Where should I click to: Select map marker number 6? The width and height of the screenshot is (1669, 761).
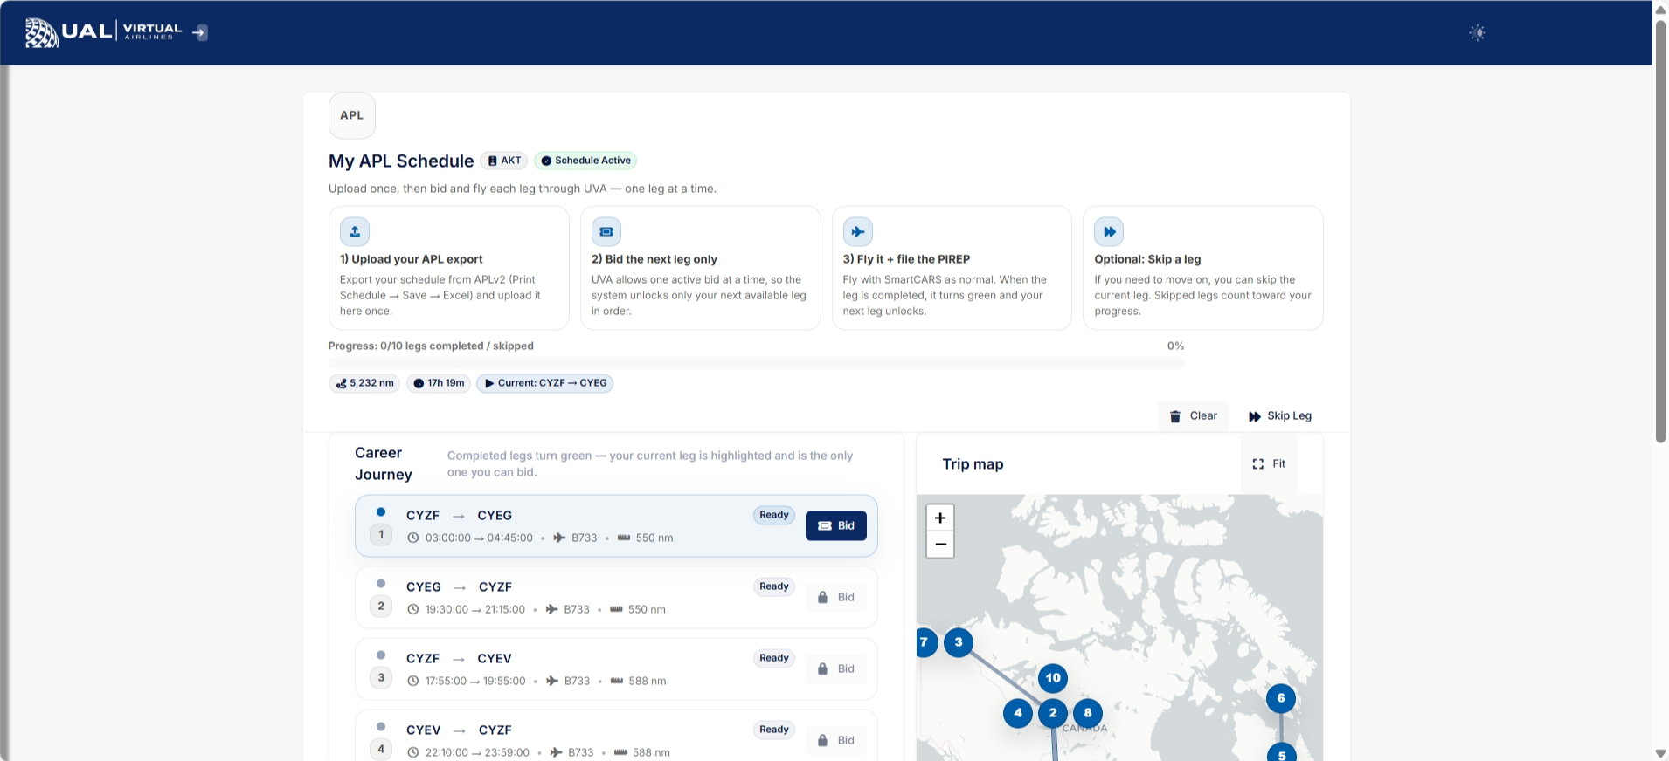(x=1281, y=698)
